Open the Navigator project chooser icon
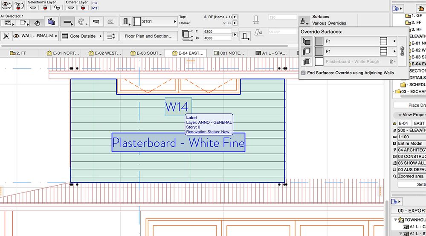Viewport: 426px width, 236px height. 397,9
